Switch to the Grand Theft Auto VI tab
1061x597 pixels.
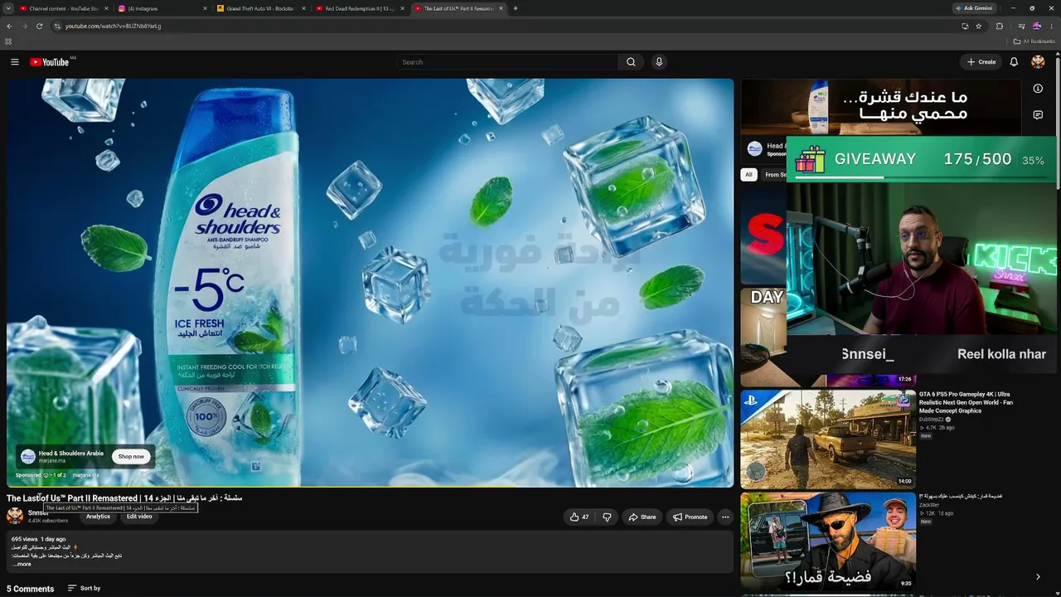click(x=260, y=8)
